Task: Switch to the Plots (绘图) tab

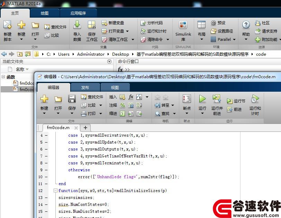Action: 44,13
